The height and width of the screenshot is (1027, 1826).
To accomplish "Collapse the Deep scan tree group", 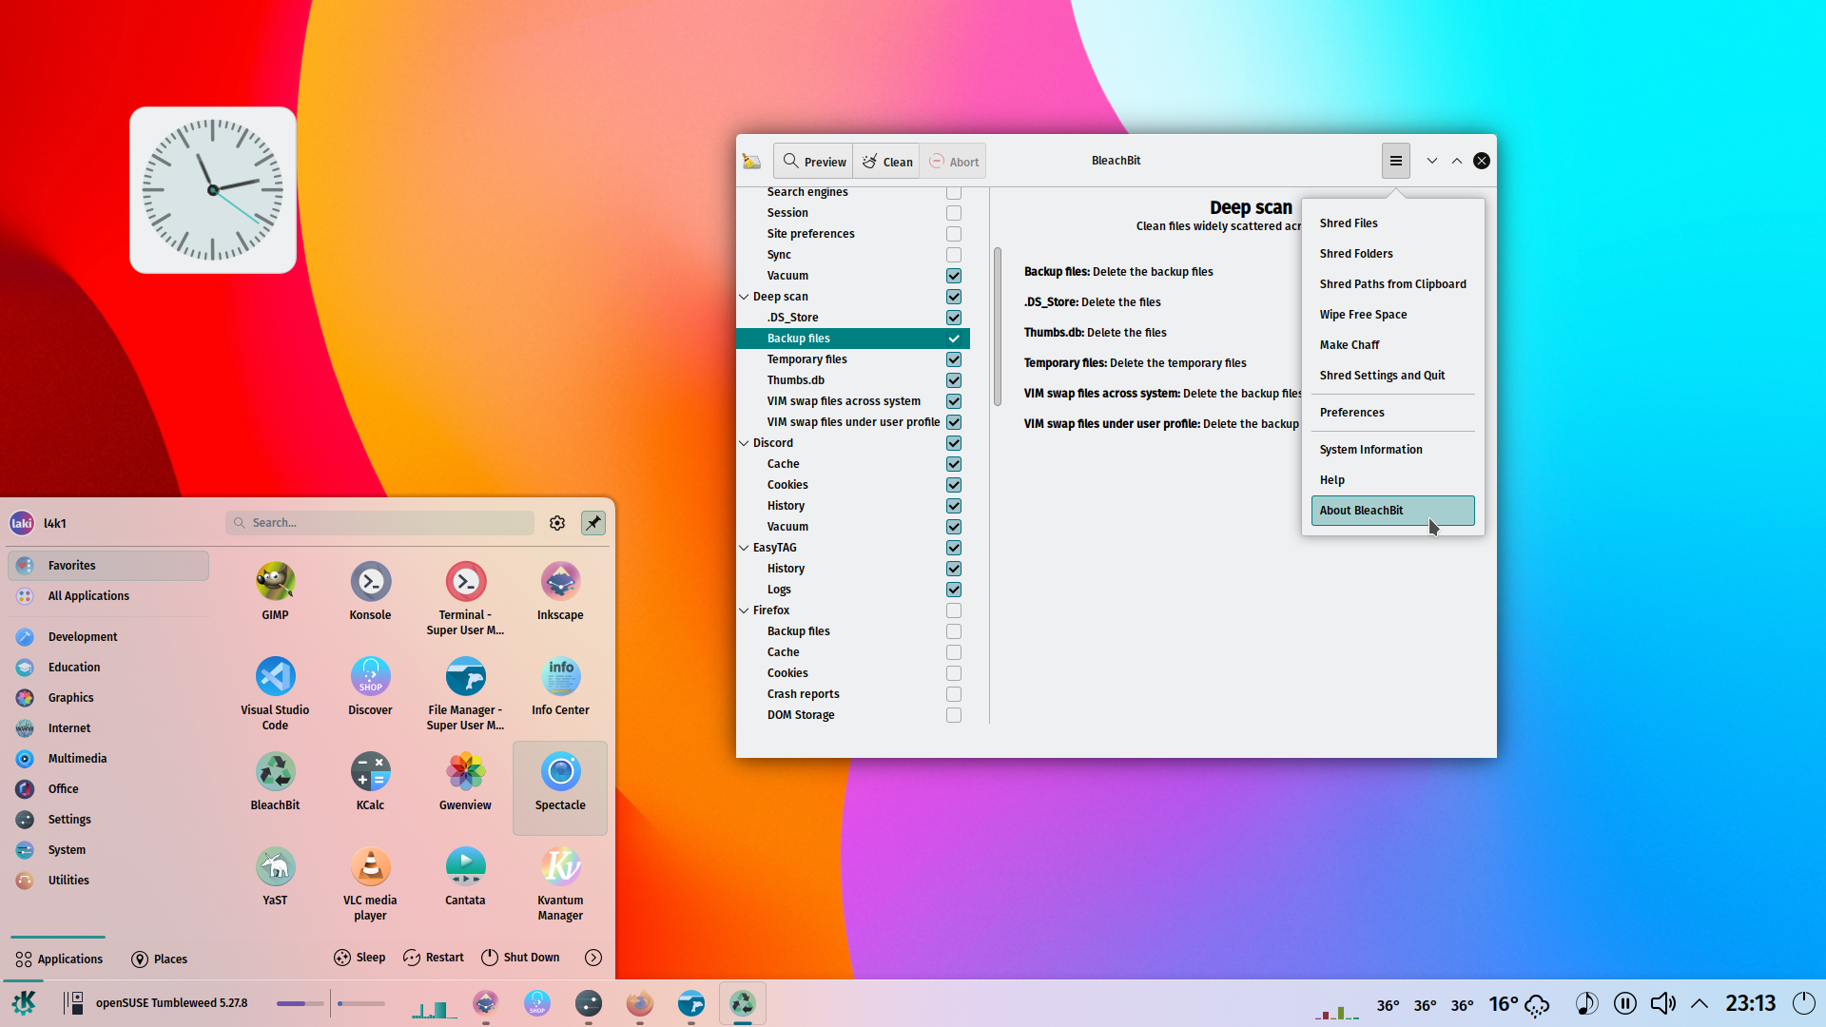I will (744, 297).
